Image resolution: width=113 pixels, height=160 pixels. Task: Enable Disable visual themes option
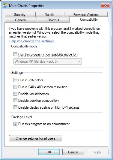pos(15,94)
